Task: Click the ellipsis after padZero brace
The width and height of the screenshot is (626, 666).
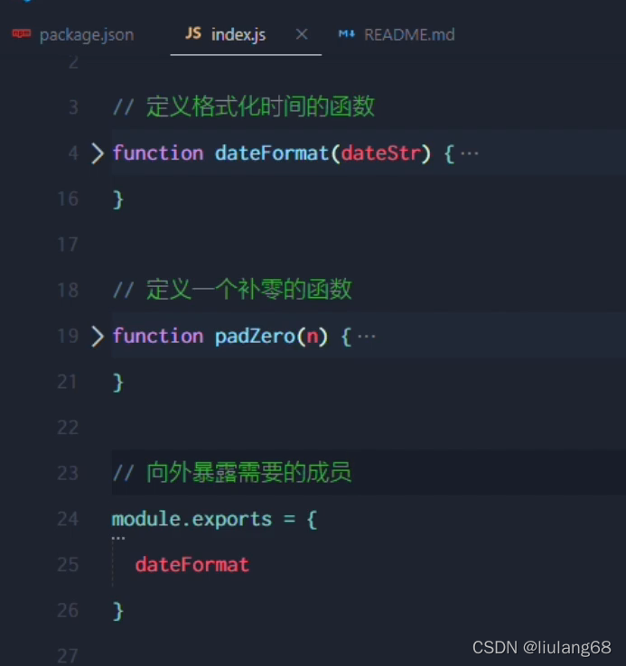Action: click(x=367, y=337)
